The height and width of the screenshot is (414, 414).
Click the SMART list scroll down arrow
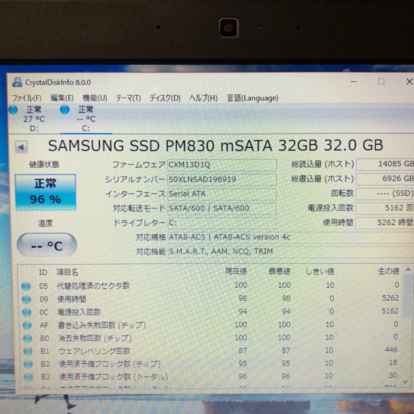click(x=406, y=382)
